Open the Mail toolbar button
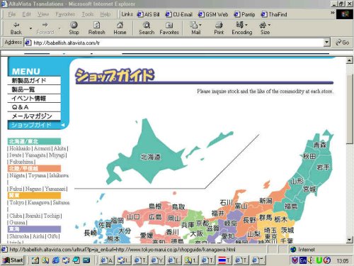The image size is (354, 266). (x=195, y=28)
